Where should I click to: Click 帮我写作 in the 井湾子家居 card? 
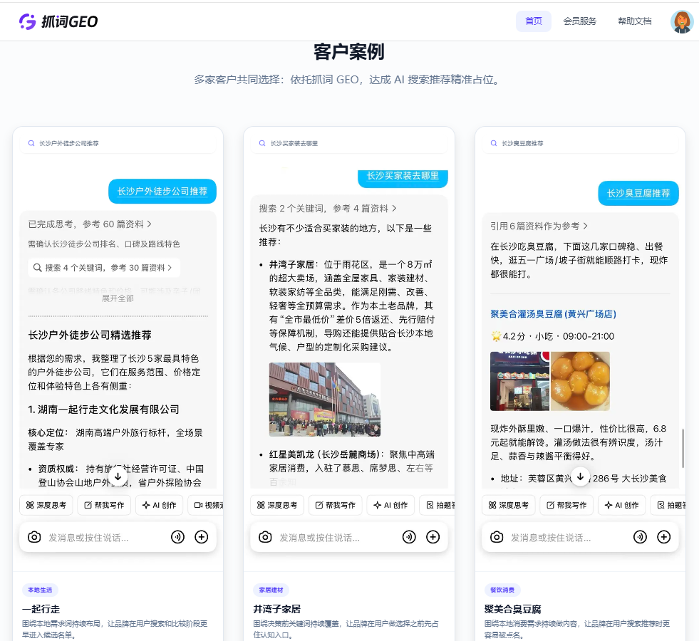tap(335, 505)
